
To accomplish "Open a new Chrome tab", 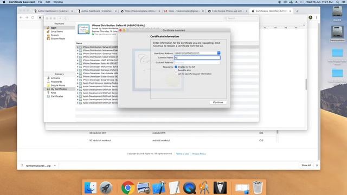I will (x=297, y=11).
